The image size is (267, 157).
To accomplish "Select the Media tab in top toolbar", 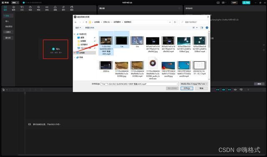I will pos(5,8).
